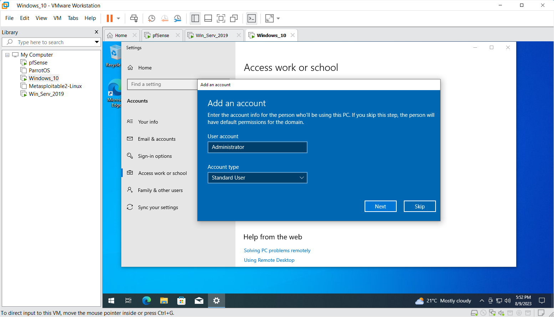Click the User account text field
Image resolution: width=554 pixels, height=317 pixels.
[x=257, y=147]
